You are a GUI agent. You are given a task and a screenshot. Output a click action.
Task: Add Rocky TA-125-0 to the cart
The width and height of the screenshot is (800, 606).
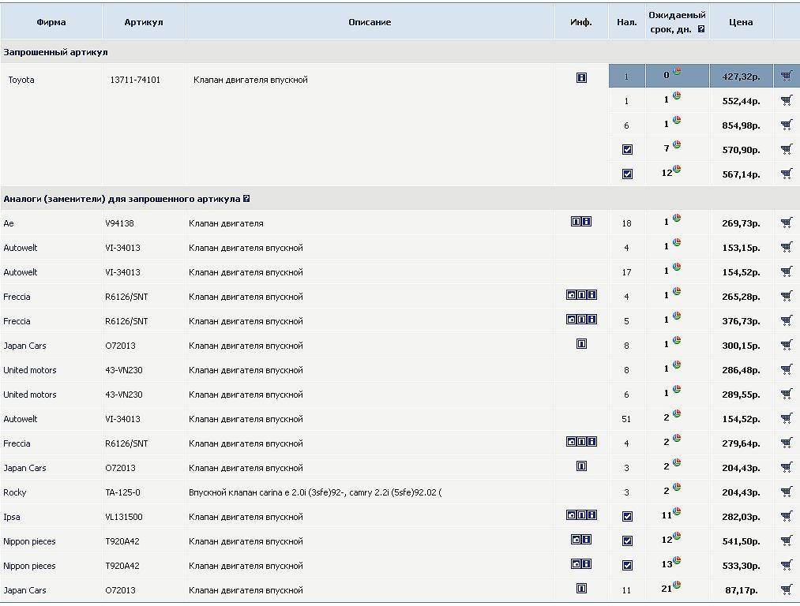[x=786, y=492]
